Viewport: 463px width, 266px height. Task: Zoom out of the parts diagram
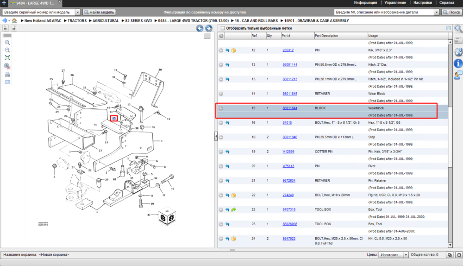(7, 50)
